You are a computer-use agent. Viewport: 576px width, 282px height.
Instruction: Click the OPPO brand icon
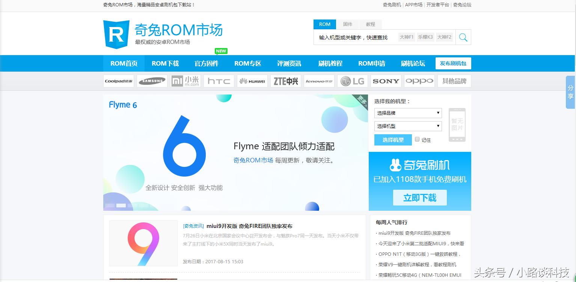pos(419,81)
